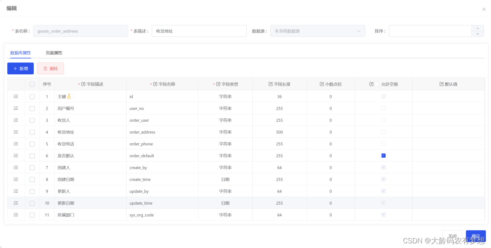Switch to 页面属性 tab
The image size is (491, 248).
54,53
